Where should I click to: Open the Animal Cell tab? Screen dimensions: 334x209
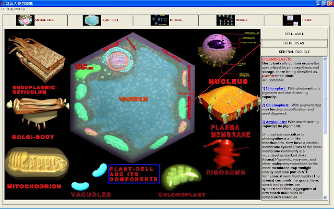pos(35,20)
